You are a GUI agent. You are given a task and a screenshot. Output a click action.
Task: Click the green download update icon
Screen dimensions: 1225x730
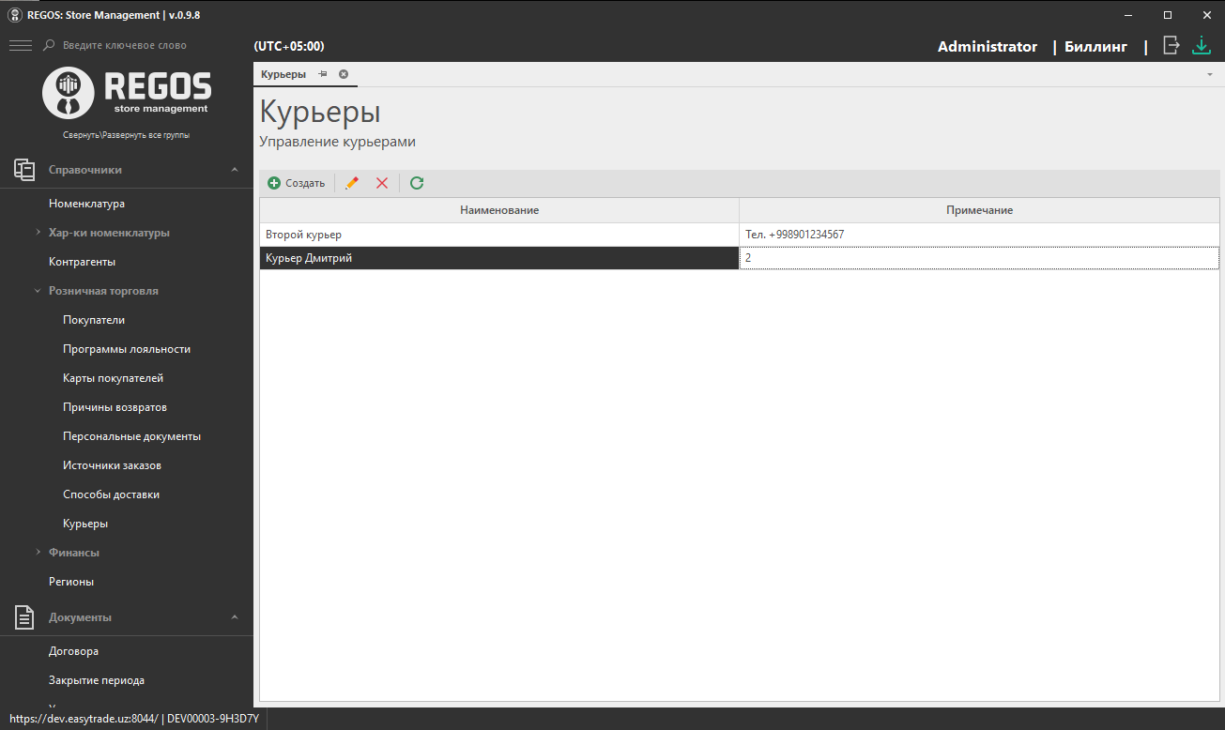1202,45
